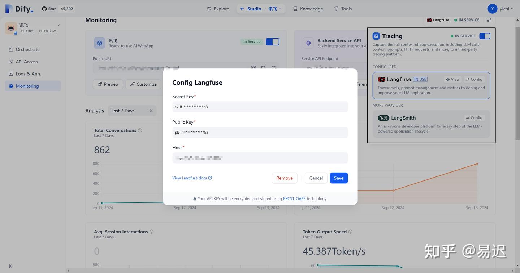
Task: Toggle the Tracing In Service switch
Action: [485, 36]
